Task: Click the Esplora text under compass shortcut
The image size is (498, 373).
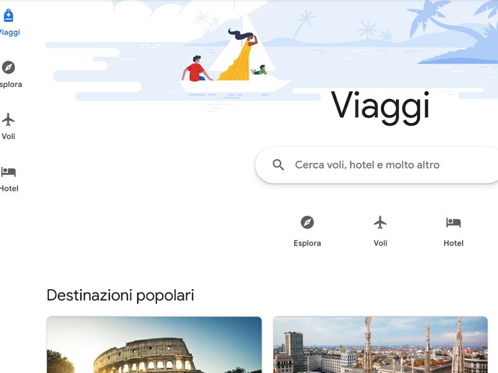Action: (x=307, y=243)
